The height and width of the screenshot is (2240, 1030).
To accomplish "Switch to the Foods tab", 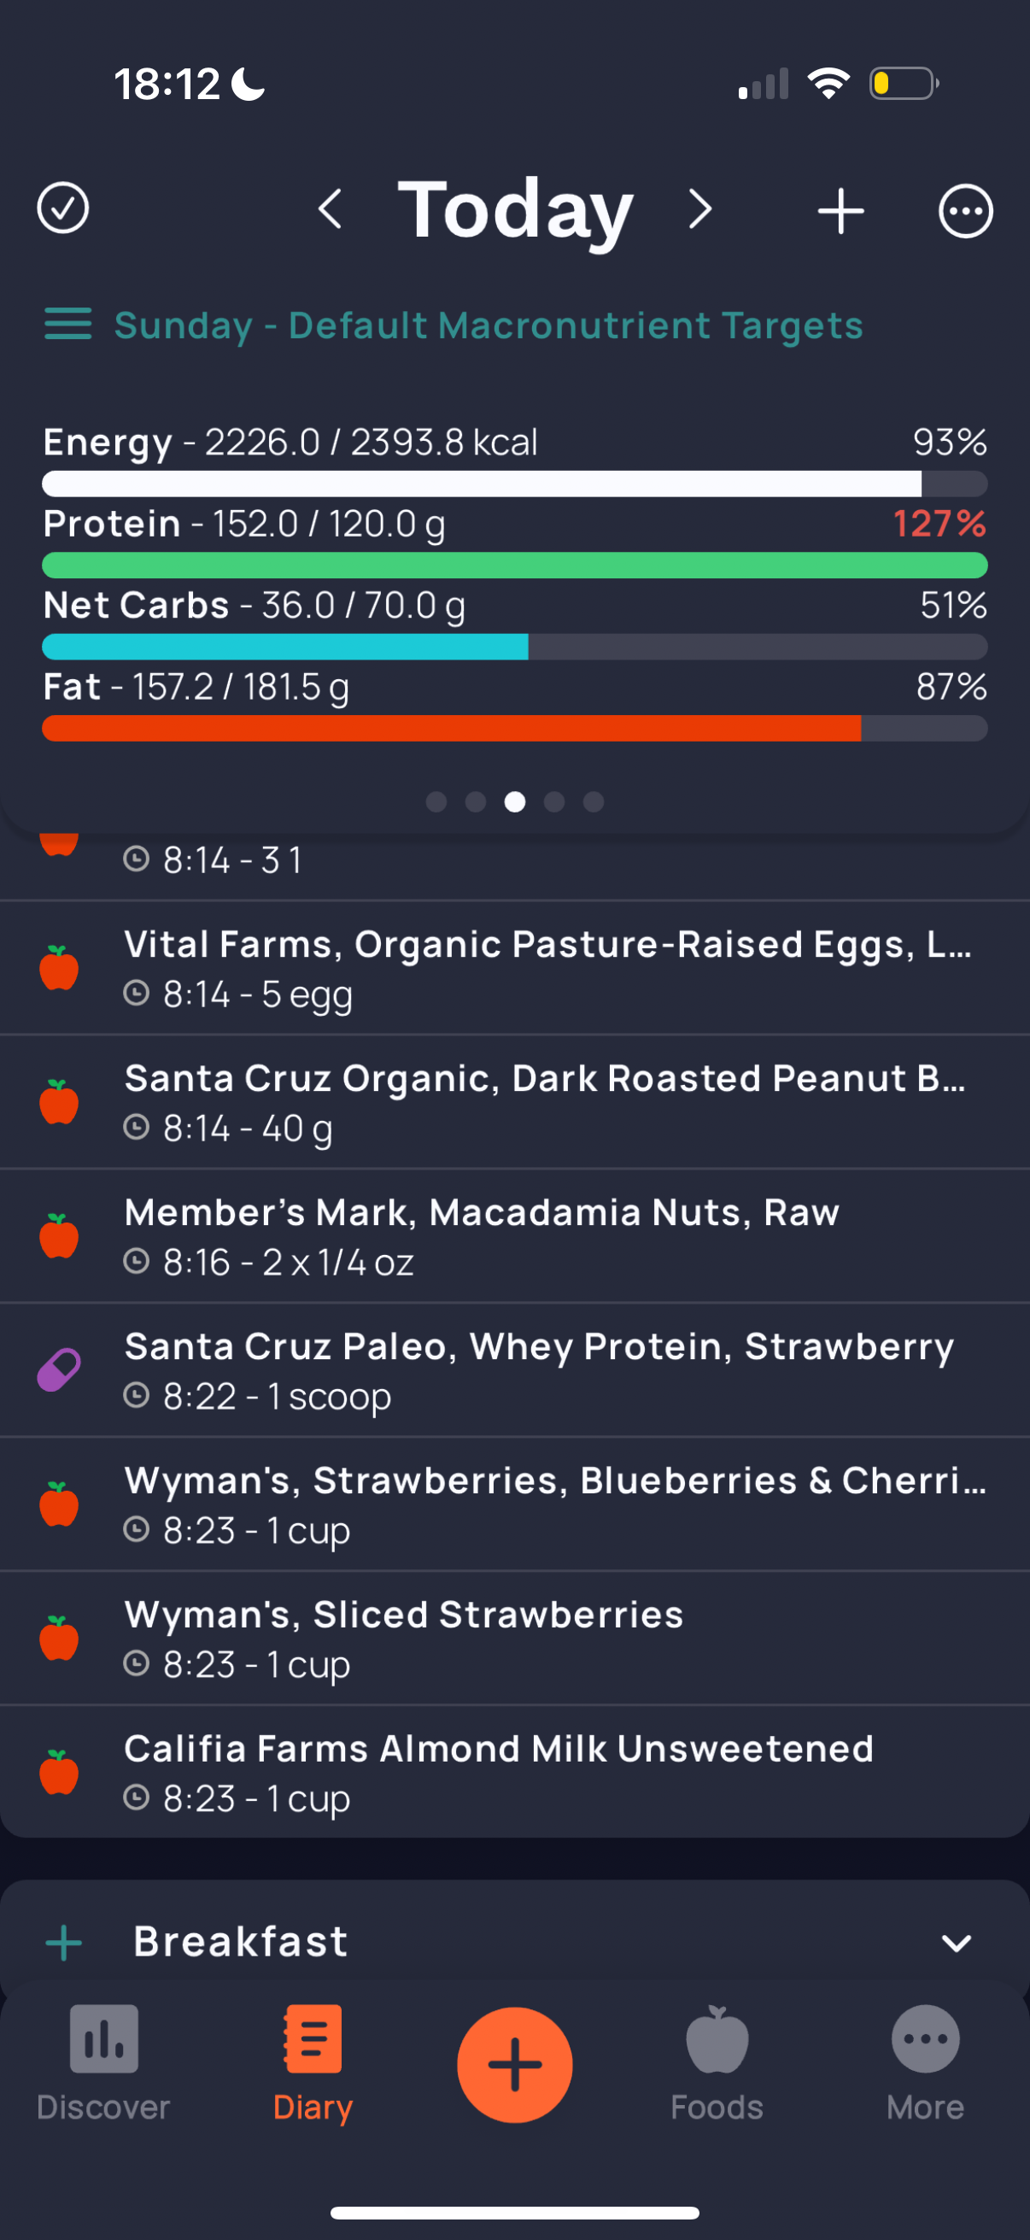I will 717,2062.
